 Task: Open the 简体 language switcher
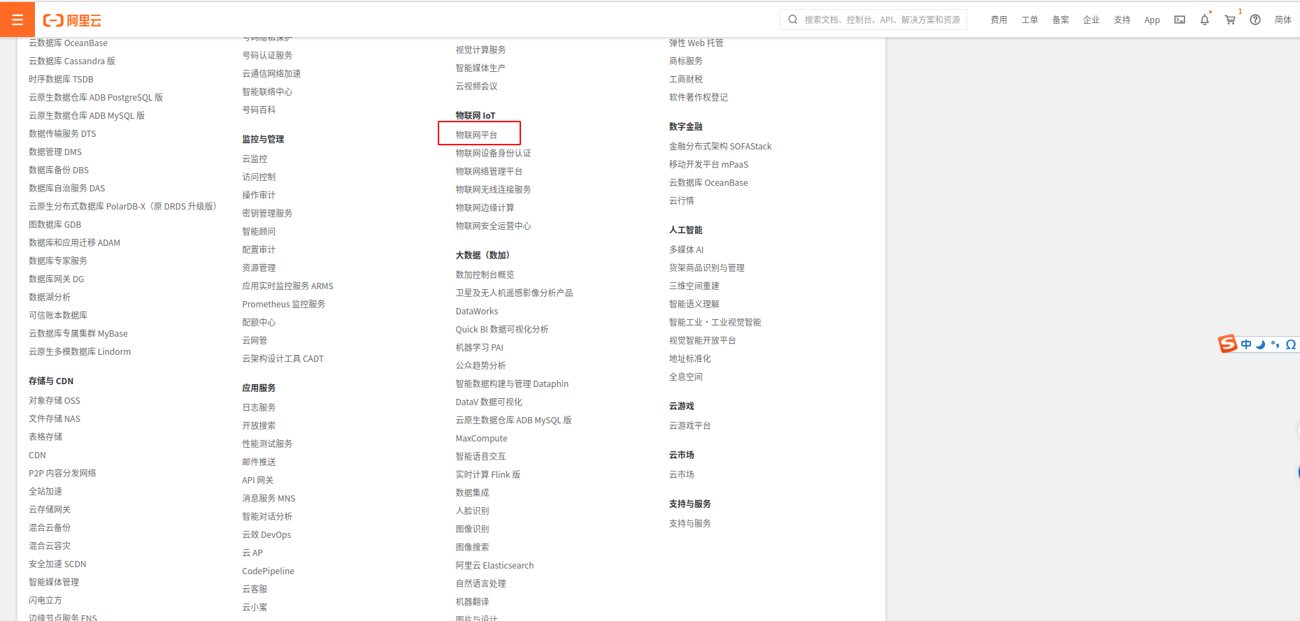tap(1283, 20)
